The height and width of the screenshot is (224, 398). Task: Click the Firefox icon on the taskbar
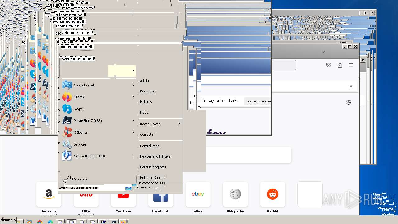click(x=123, y=222)
